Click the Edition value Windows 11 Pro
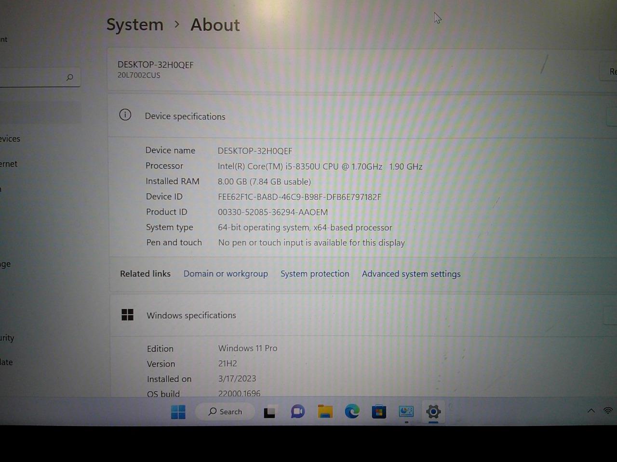 pyautogui.click(x=248, y=348)
